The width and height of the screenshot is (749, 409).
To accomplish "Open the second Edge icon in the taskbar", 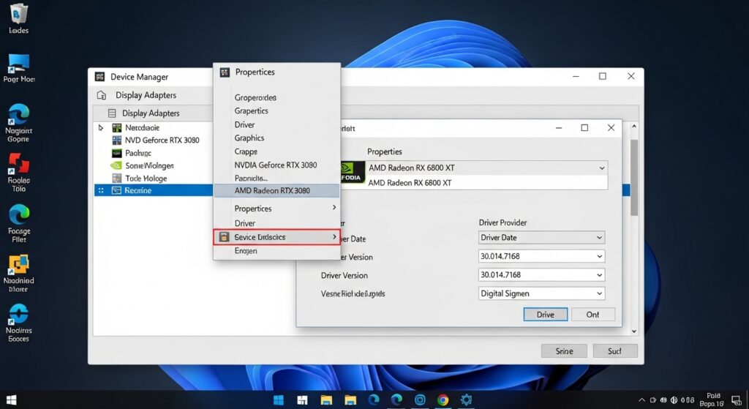I will click(x=396, y=399).
